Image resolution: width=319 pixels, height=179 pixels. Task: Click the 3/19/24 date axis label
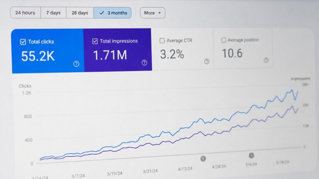(x=115, y=174)
